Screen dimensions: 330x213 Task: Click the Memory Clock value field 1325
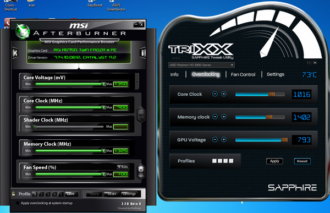click(x=120, y=151)
